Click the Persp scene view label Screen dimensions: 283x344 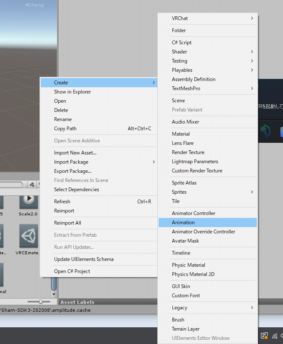[x=35, y=5]
